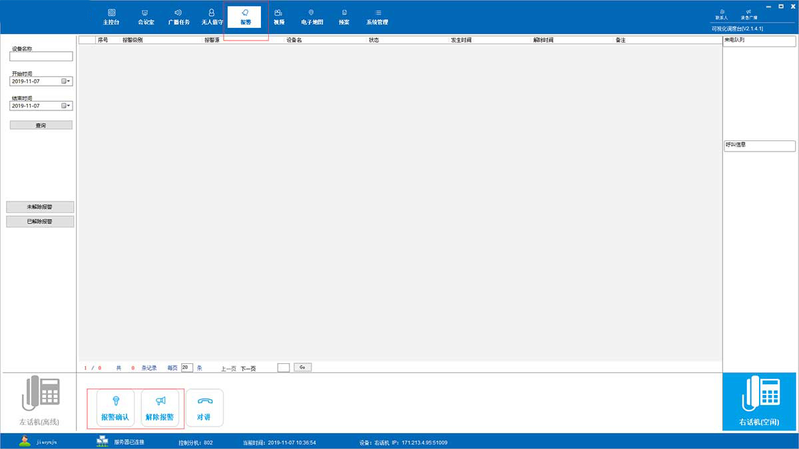This screenshot has height=449, width=799.
Task: Click the 查询 query button
Action: [41, 125]
